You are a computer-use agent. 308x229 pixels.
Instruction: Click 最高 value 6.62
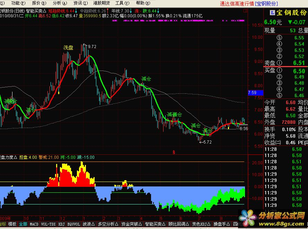(x=291, y=109)
